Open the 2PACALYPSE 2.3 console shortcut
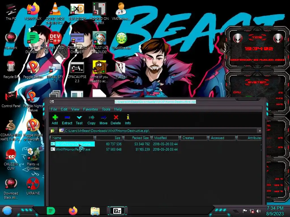Image resolution: width=290 pixels, height=217 pixels. 77,72
